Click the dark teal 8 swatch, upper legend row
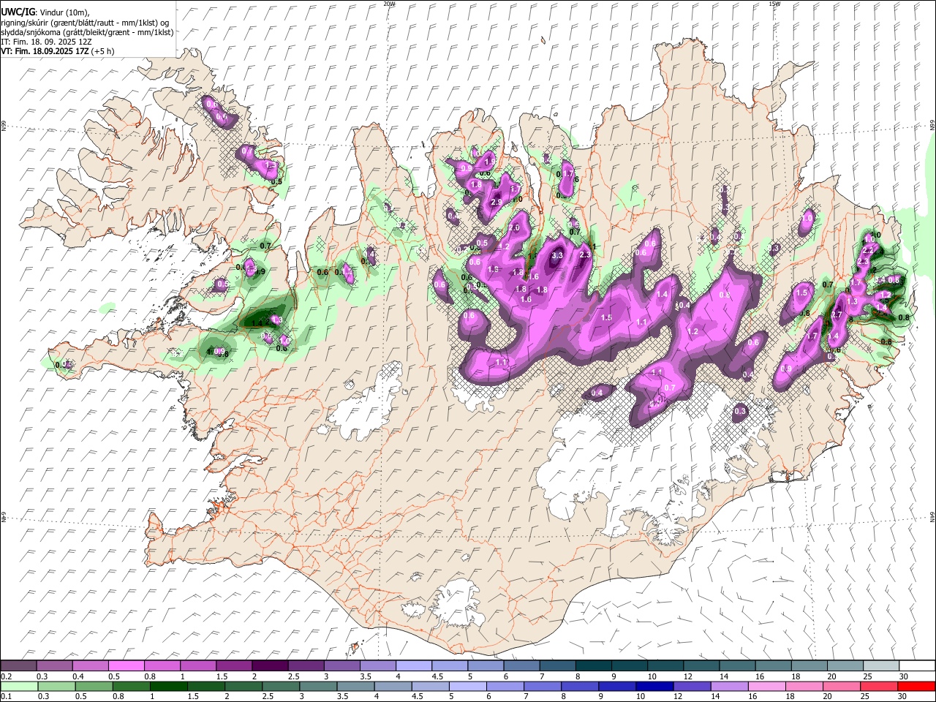The height and width of the screenshot is (702, 936). coord(594,666)
